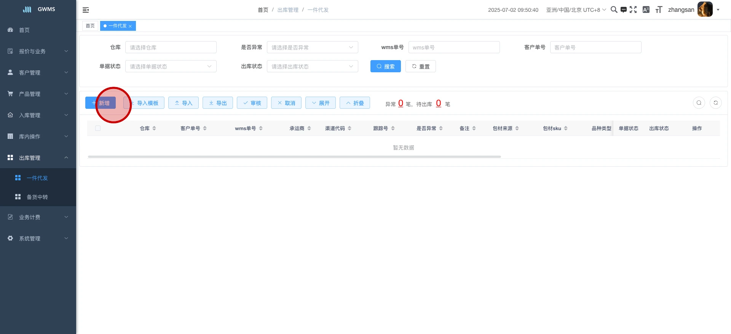
Task: Toggle fullscreen mode icon
Action: [x=633, y=10]
